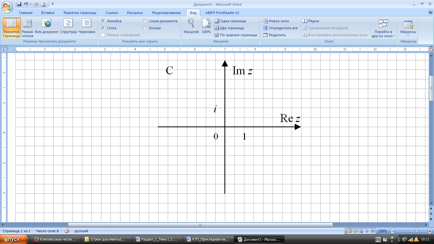Set zoom to 100% via ribbon icon

(x=206, y=25)
